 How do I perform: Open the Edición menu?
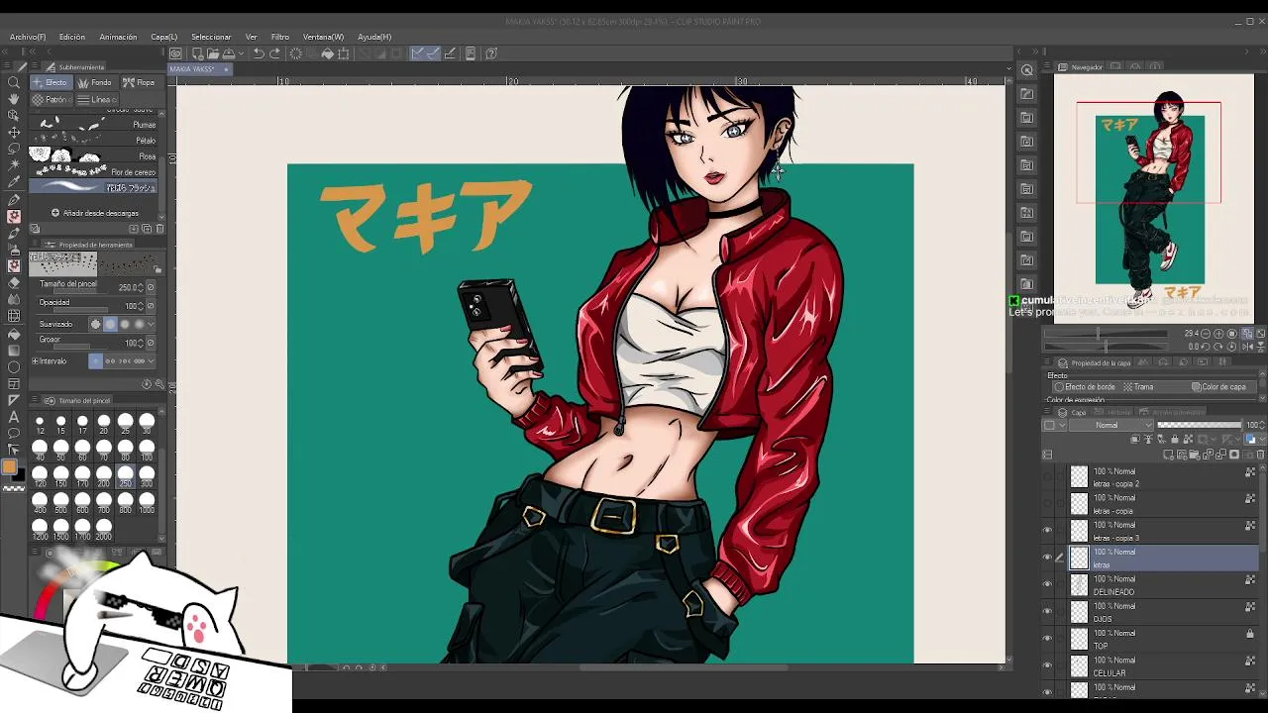click(x=71, y=37)
